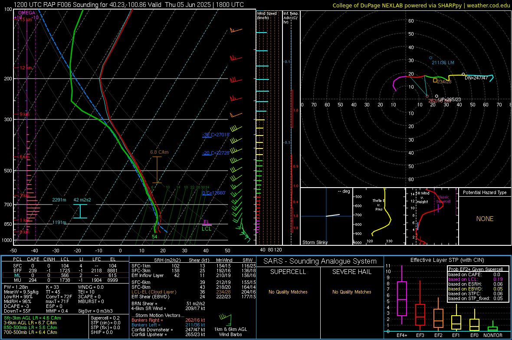The image size is (512, 340).
Task: Select the highlighted ML parcel row
Action: pyautogui.click(x=65, y=275)
